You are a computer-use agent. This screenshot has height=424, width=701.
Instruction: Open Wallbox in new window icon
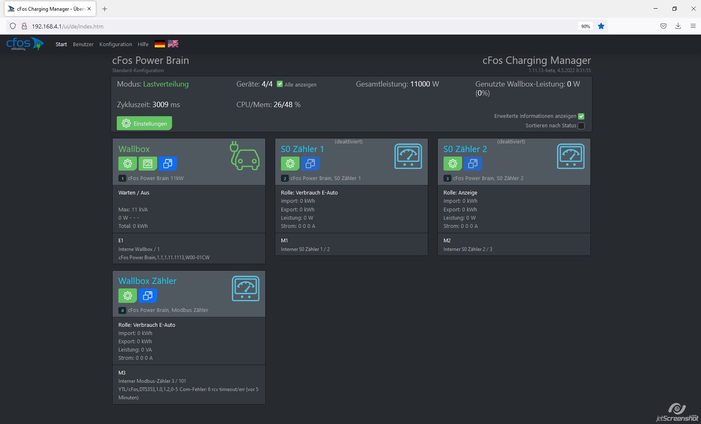click(x=168, y=164)
